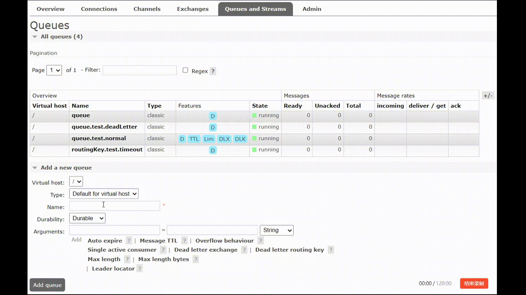
Task: Toggle the columns +/- button
Action: point(488,96)
